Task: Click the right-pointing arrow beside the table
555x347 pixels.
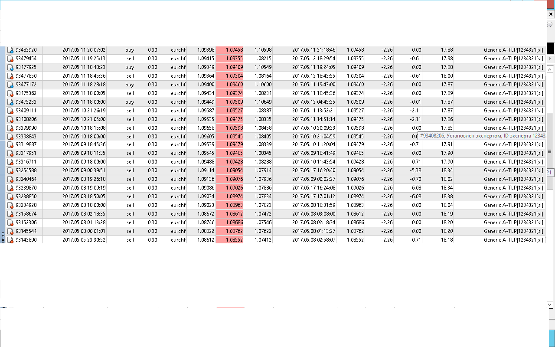Action: pyautogui.click(x=550, y=58)
